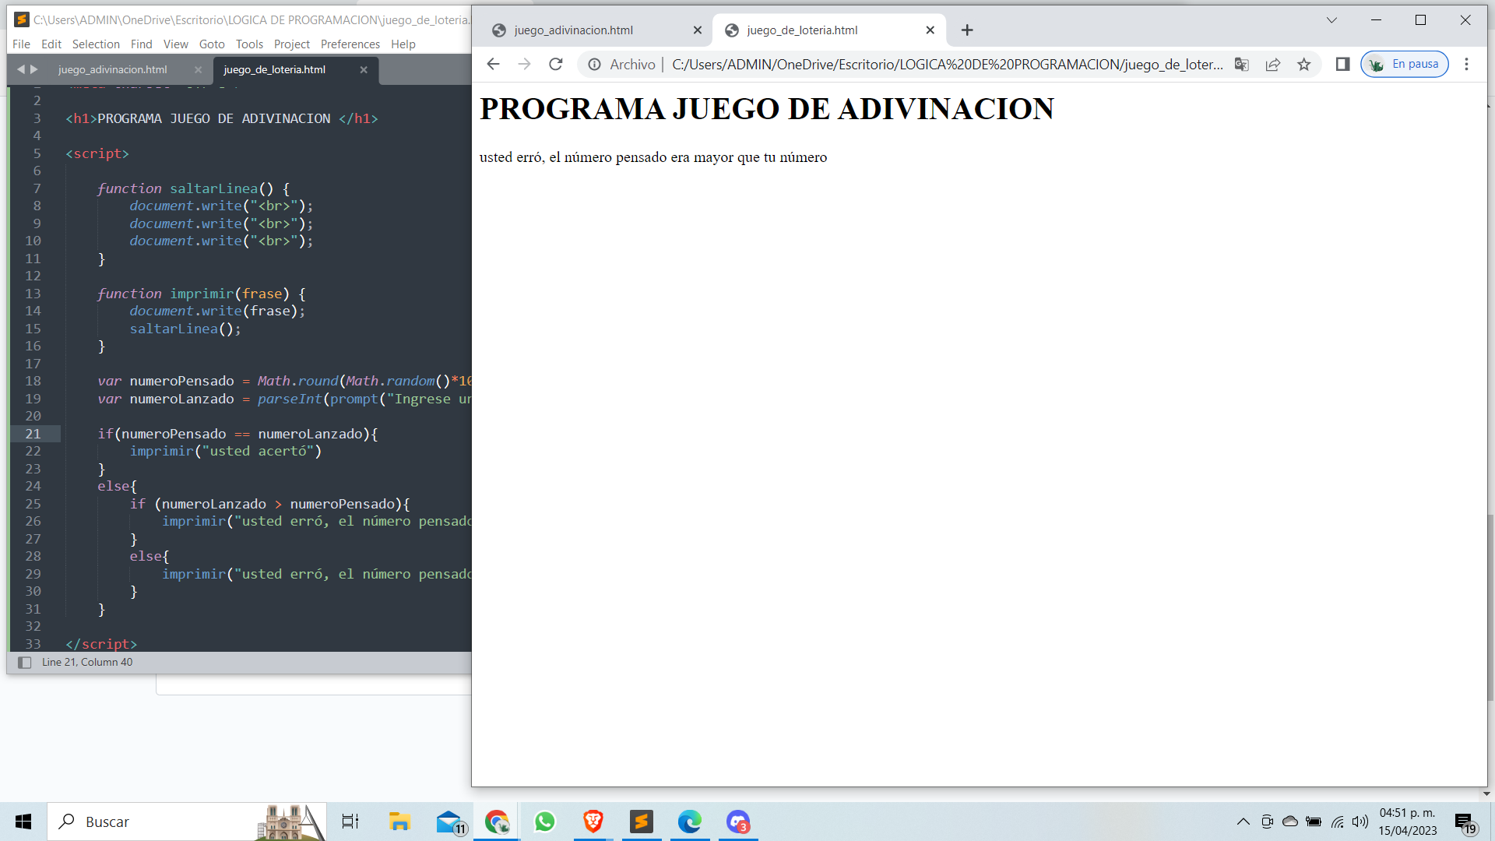Viewport: 1495px width, 841px height.
Task: Open Sublime Text Preferences menu
Action: 350,44
